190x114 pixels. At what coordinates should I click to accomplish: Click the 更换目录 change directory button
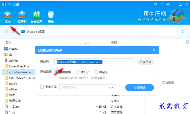pyautogui.click(x=145, y=62)
